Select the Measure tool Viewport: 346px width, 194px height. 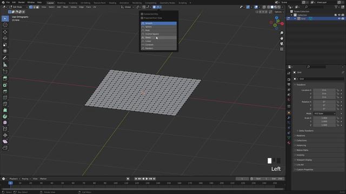click(5, 65)
